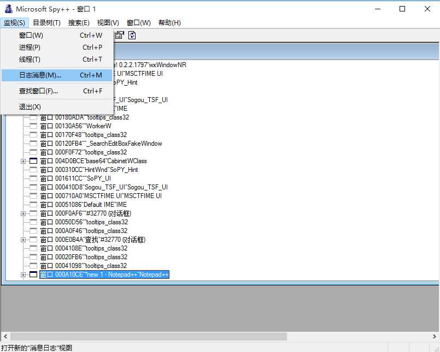The width and height of the screenshot is (440, 352).
Task: Click window icon of 00130A56 WorkerW row
Action: click(x=33, y=126)
